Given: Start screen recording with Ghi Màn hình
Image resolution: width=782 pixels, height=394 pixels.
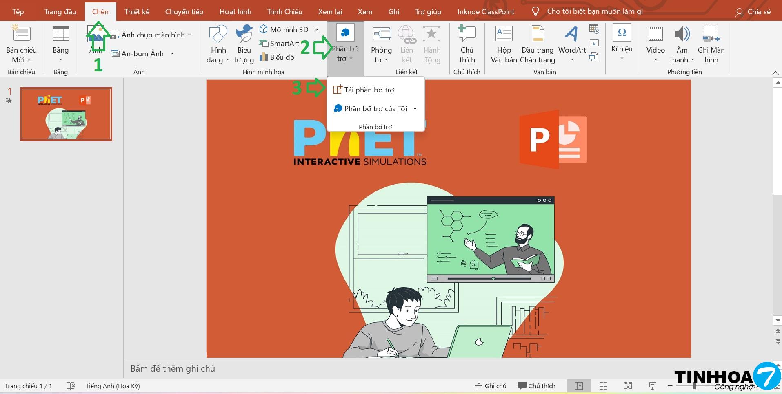Looking at the screenshot, I should (711, 34).
